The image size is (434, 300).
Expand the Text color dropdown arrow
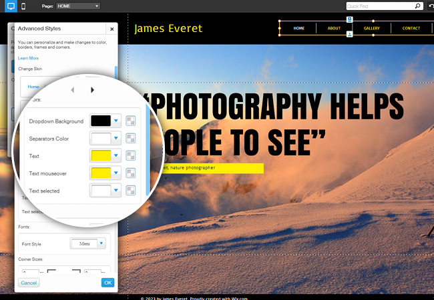[x=116, y=155]
